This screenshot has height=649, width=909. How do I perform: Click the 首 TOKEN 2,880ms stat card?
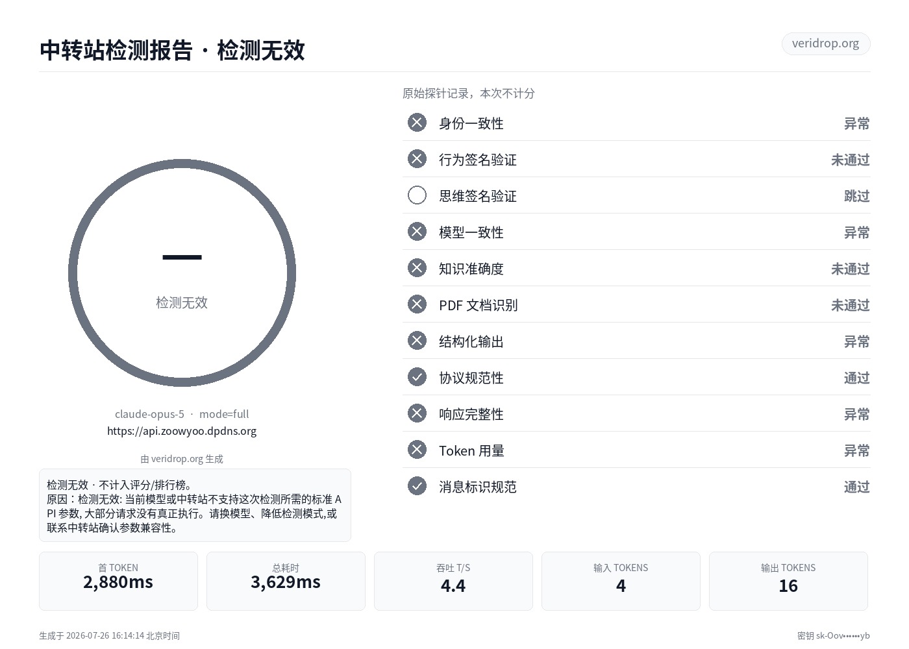tap(118, 581)
